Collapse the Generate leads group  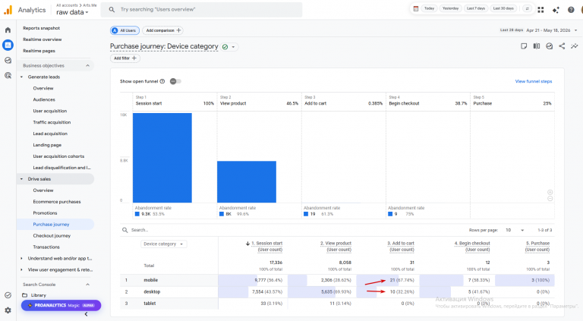[21, 77]
